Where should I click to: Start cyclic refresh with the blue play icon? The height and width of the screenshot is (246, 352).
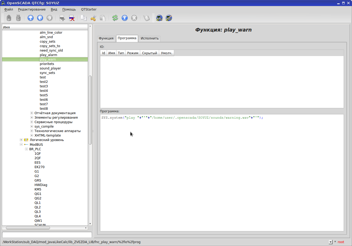125,18
